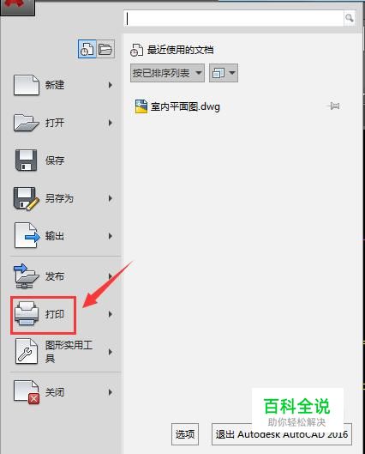
Task: Click the New (新建) blank page icon
Action: pyautogui.click(x=27, y=85)
